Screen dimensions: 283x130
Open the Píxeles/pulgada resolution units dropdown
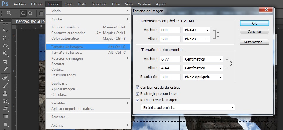coord(203,77)
